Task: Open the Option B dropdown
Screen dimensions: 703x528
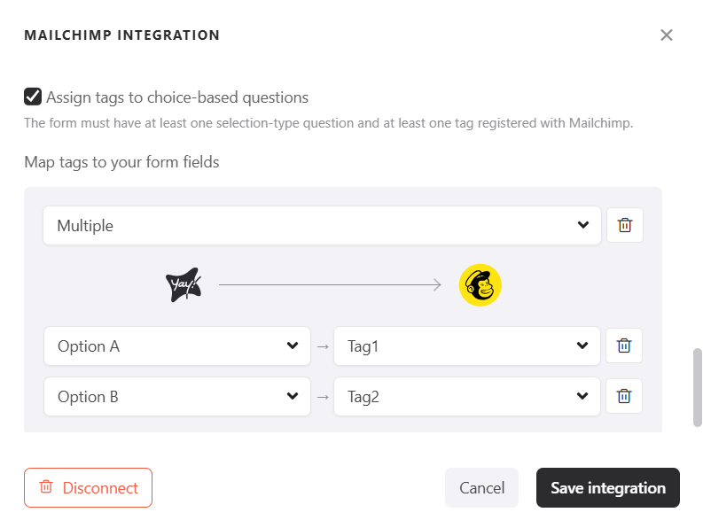Action: click(177, 396)
